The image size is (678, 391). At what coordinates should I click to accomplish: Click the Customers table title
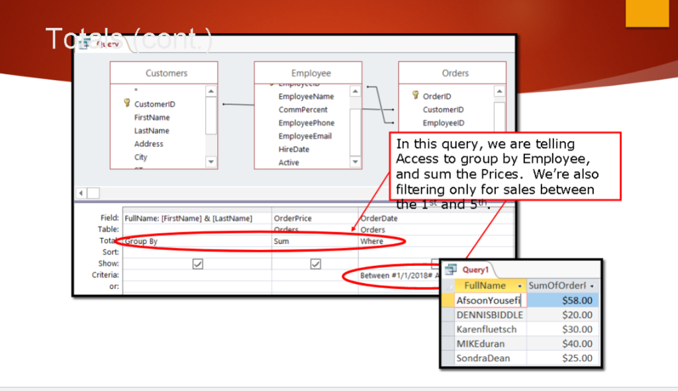coord(166,73)
